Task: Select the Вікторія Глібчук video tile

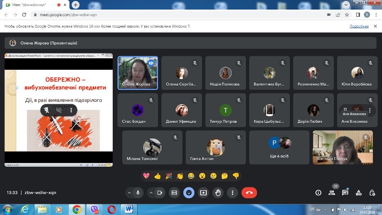Action: pyautogui.click(x=343, y=147)
